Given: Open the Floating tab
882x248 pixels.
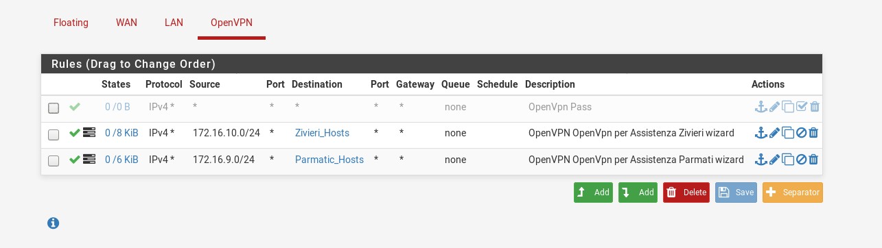Looking at the screenshot, I should 71,23.
